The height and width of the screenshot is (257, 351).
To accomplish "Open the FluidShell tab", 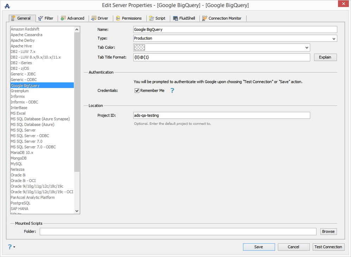I will coord(184,18).
